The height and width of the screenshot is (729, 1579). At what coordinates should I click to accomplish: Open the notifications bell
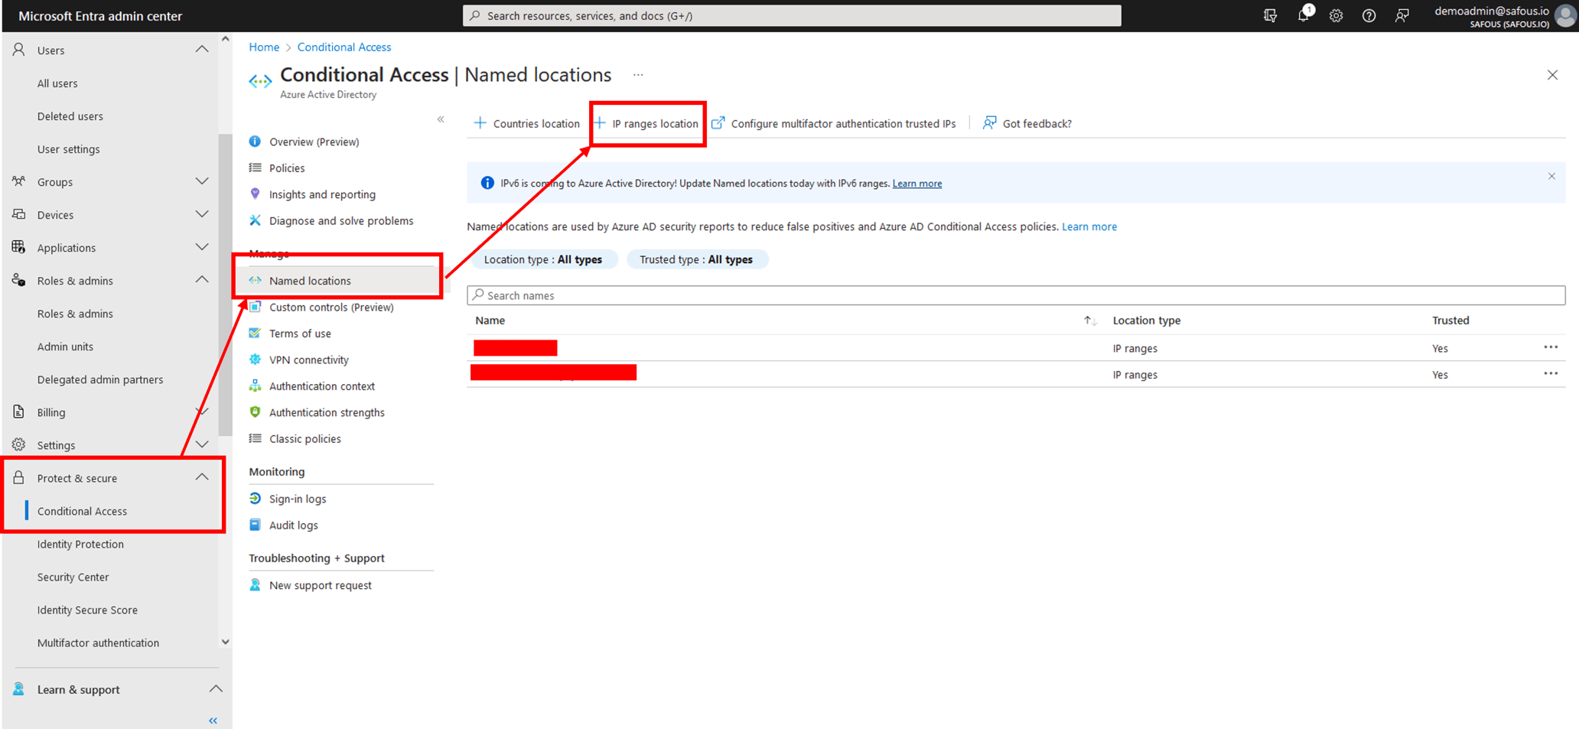pos(1303,15)
